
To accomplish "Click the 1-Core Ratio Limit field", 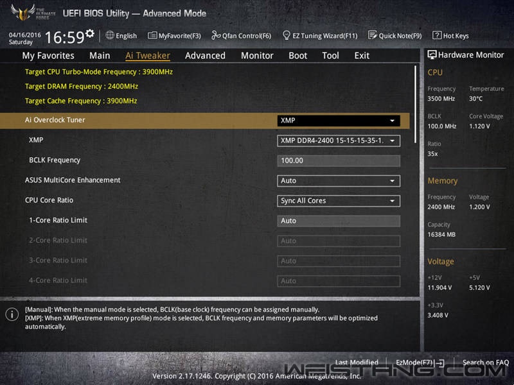I will pos(339,221).
